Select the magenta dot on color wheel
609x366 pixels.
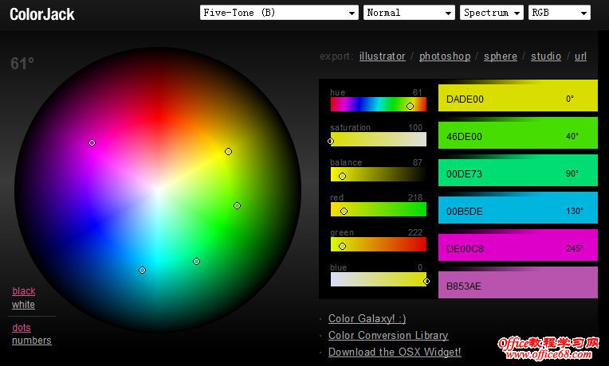[x=92, y=143]
